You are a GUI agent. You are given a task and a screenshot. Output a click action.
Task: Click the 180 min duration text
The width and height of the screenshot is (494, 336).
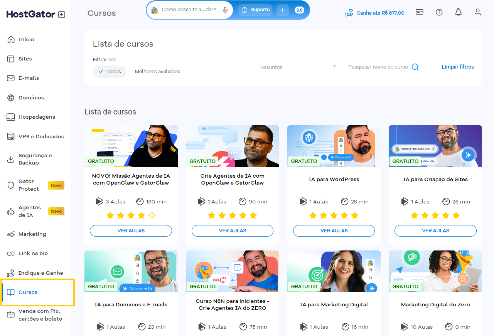156,202
